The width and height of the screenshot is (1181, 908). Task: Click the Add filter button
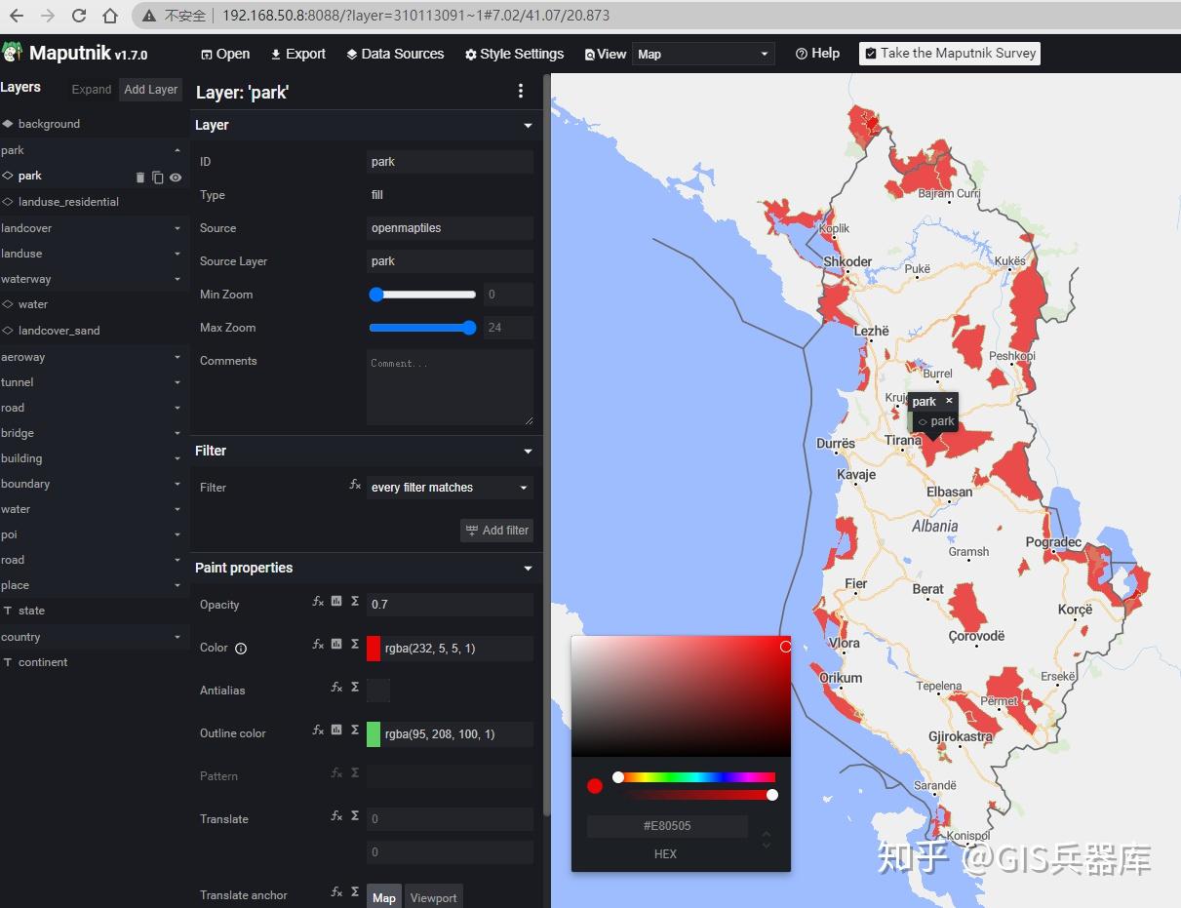point(497,531)
